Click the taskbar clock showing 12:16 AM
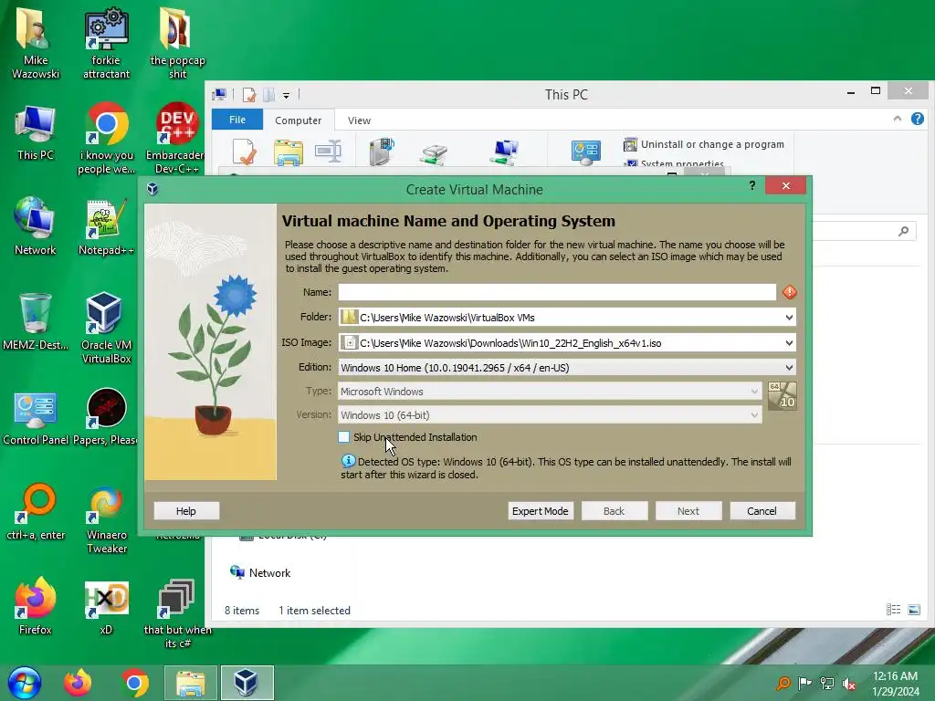935x701 pixels. coord(895,684)
